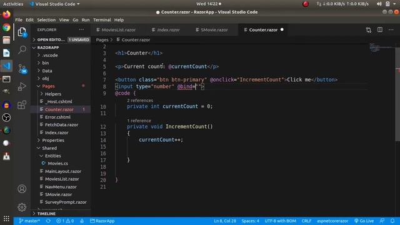This screenshot has width=400, height=225.
Task: Change language mode aspnetcorerazor
Action: (x=332, y=221)
